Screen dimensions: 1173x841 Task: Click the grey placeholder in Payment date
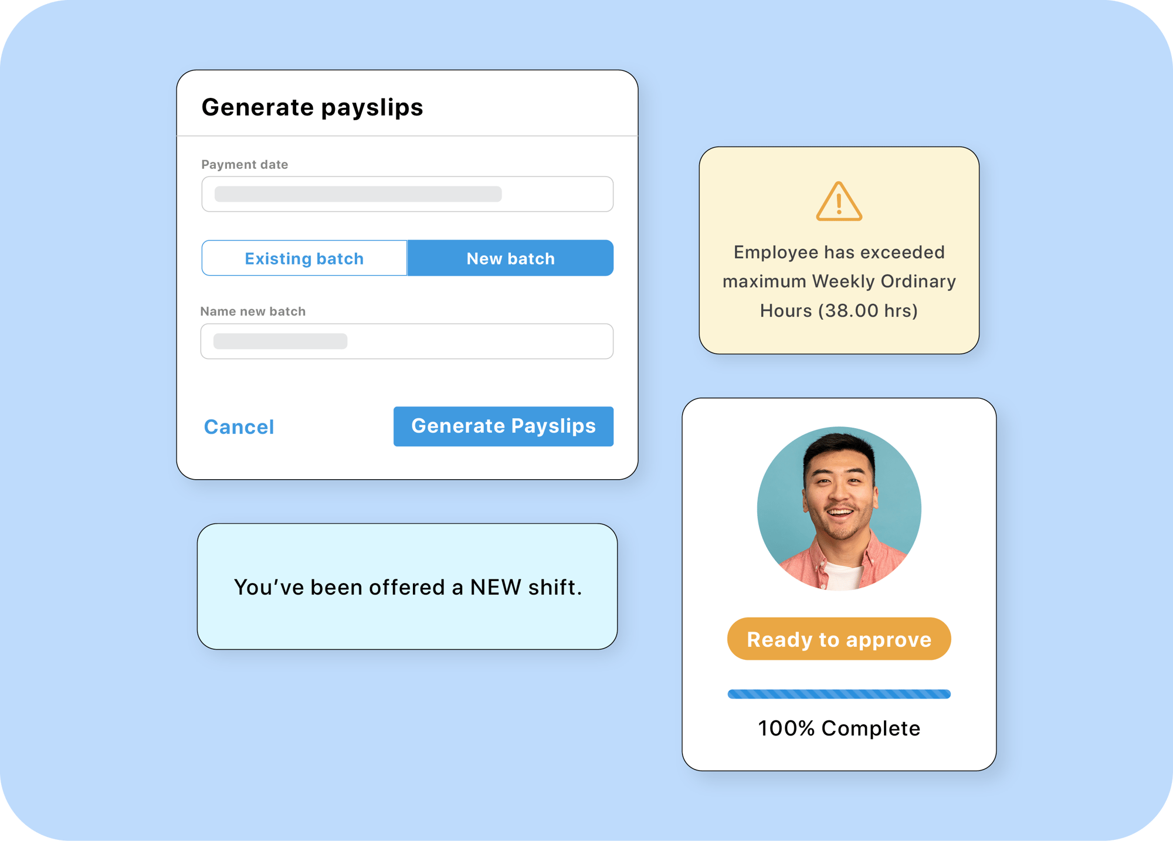coord(358,194)
